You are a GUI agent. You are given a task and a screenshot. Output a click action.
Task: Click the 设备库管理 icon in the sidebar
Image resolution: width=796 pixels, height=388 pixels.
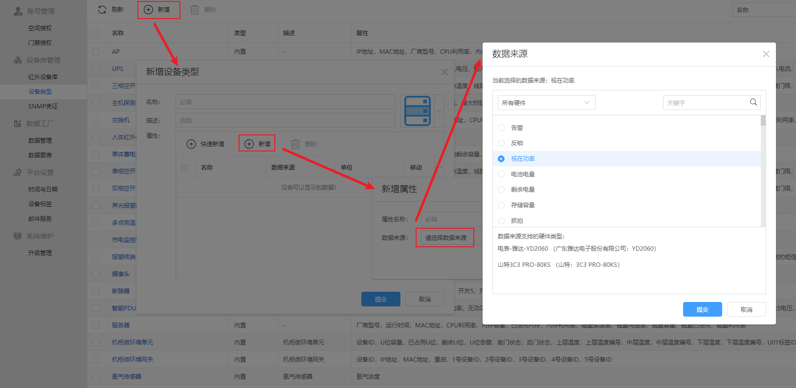point(18,60)
